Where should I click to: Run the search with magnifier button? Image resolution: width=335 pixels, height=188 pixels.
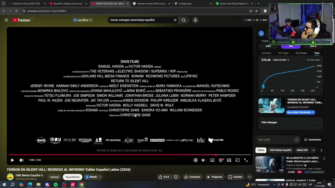coord(183,20)
